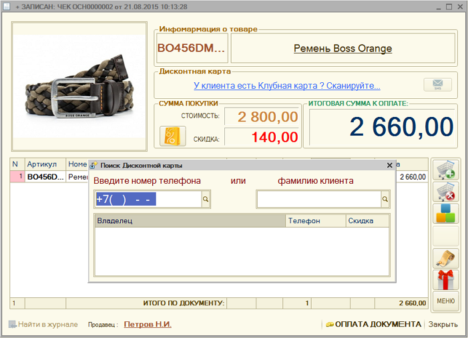The width and height of the screenshot is (468, 338).
Task: Open the МЕНЮ button
Action: coord(445,301)
